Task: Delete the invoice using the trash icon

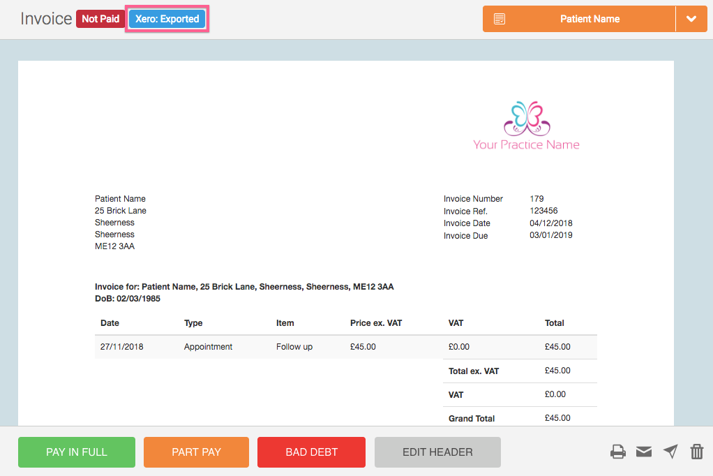Action: click(696, 452)
